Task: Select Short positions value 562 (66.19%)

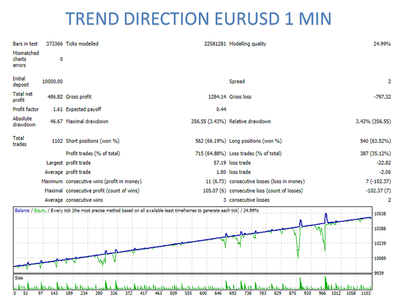Action: tap(210, 141)
